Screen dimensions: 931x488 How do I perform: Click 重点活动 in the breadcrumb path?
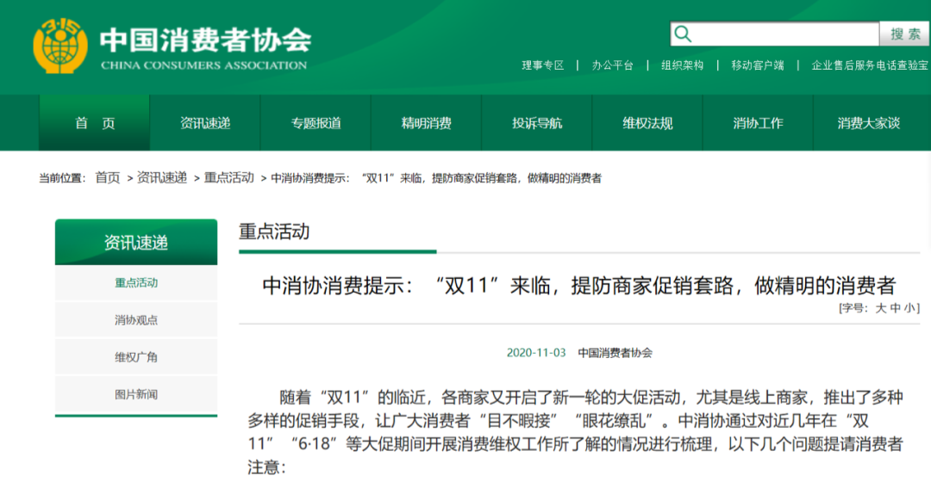(228, 178)
